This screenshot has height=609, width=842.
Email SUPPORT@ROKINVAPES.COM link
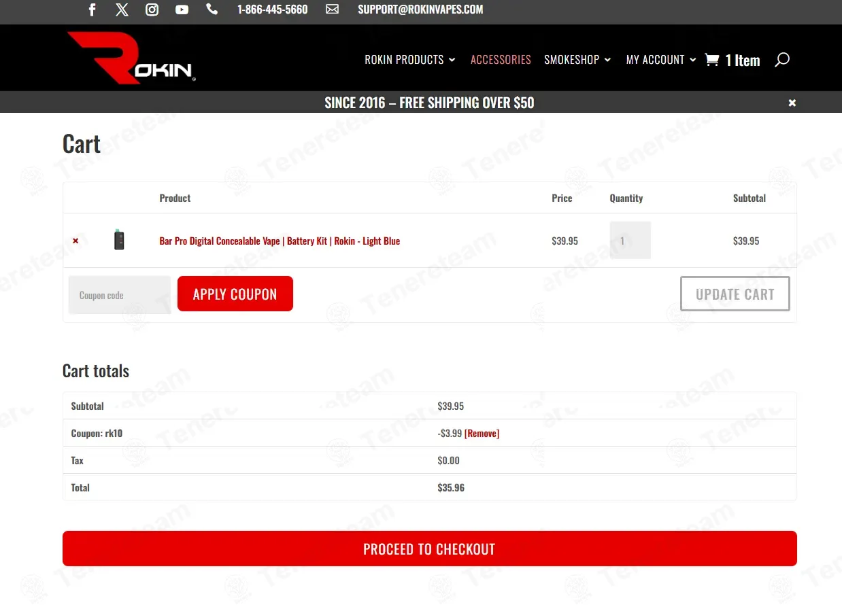click(420, 10)
